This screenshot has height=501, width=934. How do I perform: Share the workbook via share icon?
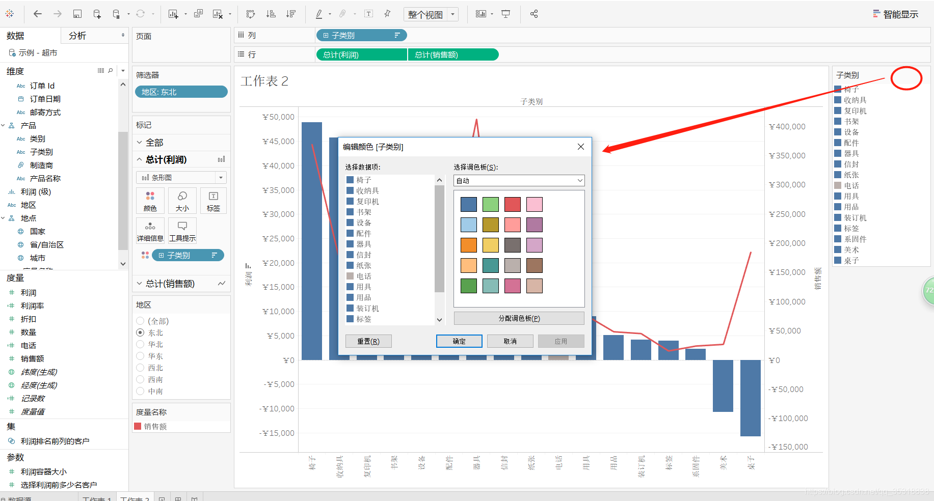pyautogui.click(x=534, y=14)
